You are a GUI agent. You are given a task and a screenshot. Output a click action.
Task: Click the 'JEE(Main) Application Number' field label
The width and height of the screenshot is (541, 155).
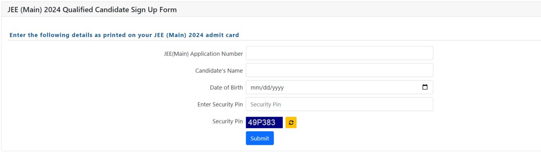point(203,54)
